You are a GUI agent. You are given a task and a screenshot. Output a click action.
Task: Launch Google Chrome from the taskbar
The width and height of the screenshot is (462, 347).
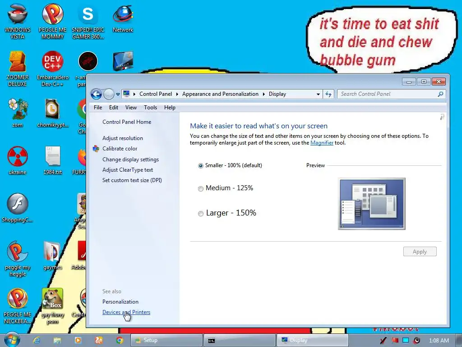click(119, 340)
